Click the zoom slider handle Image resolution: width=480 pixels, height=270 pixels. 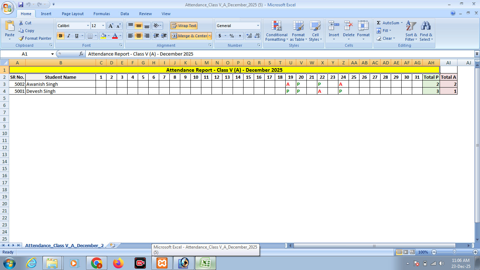pyautogui.click(x=454, y=252)
